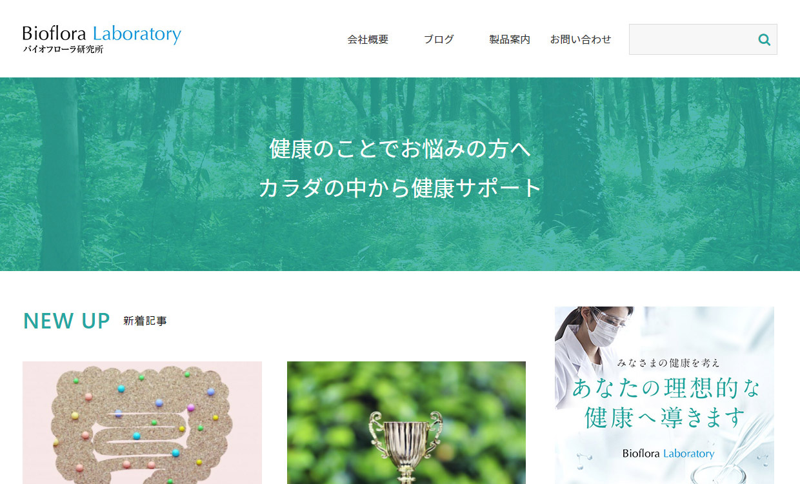This screenshot has width=800, height=484.
Task: Click the Bioflora Laboratory logo inside the sidebar banner
Action: point(668,453)
